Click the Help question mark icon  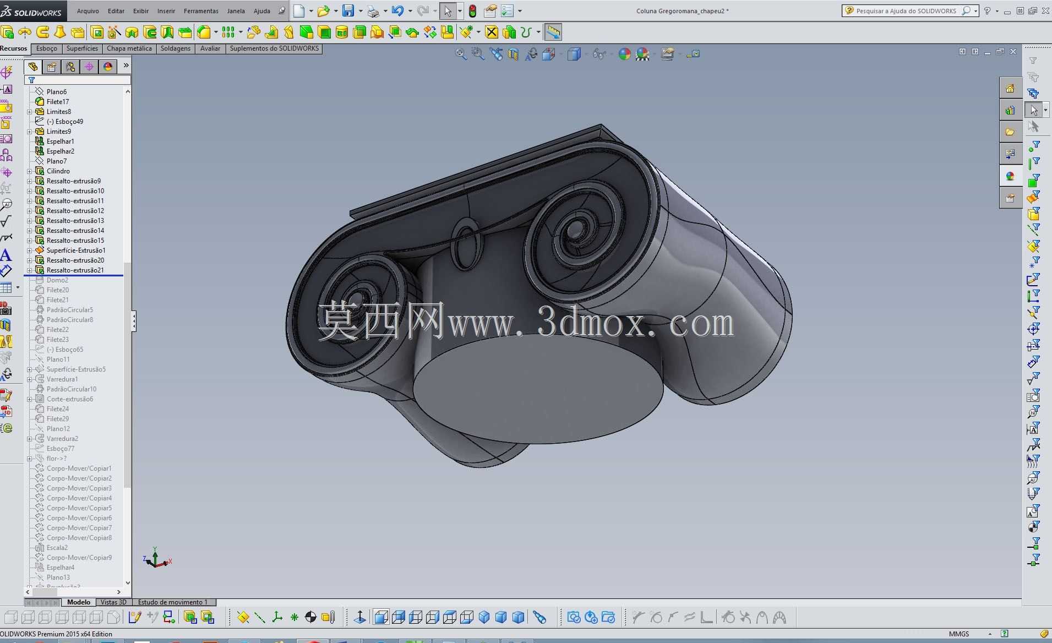tap(987, 10)
